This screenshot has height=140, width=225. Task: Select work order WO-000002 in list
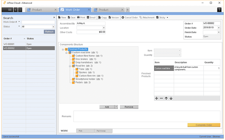coord(29,48)
